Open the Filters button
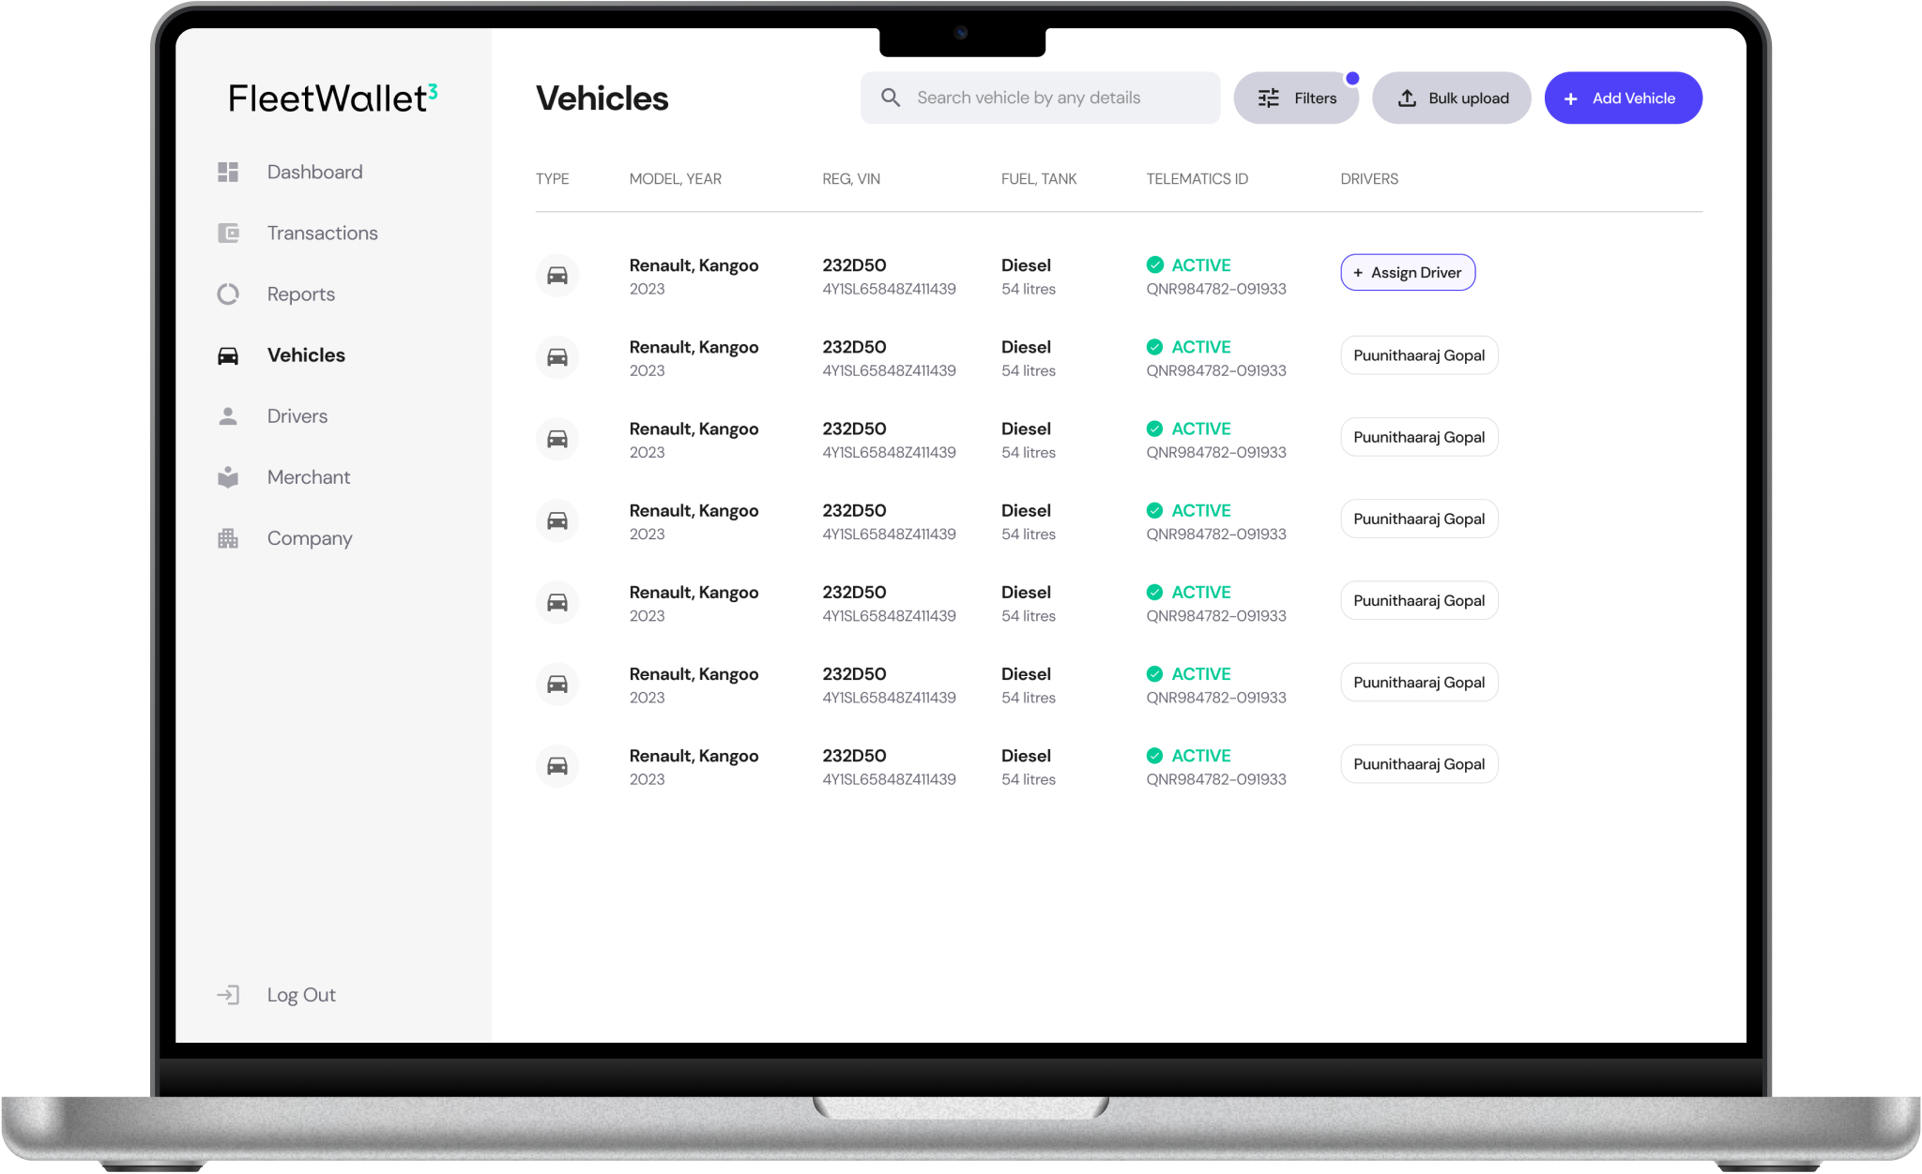Viewport: 1922px width, 1174px height. click(x=1296, y=98)
